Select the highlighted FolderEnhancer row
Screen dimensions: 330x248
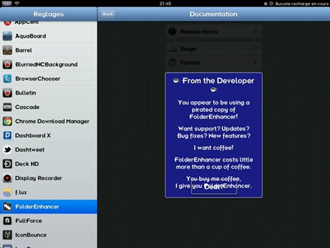pos(48,207)
